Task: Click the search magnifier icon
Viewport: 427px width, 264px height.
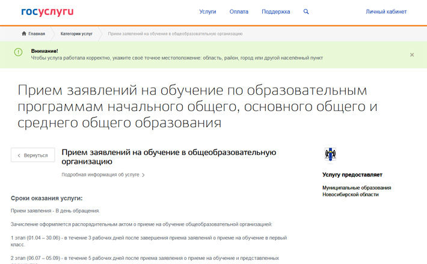Action: pyautogui.click(x=306, y=11)
